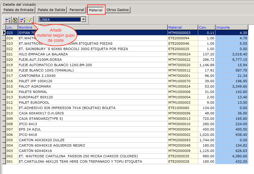Go to the Personal tab

click(77, 10)
